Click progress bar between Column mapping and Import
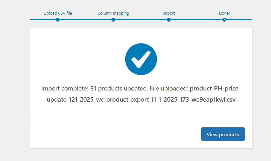Screen dimensions: 271x161 pyautogui.click(x=141, y=20)
